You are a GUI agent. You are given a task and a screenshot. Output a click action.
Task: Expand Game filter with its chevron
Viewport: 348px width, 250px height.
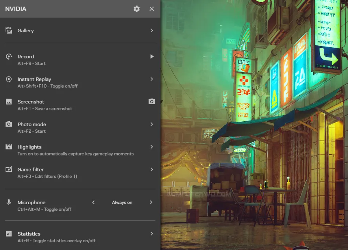tap(152, 169)
